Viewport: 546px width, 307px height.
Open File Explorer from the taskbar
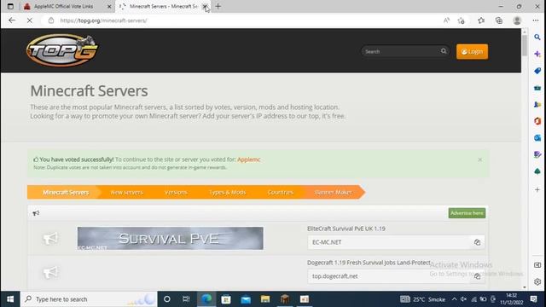coord(265,299)
